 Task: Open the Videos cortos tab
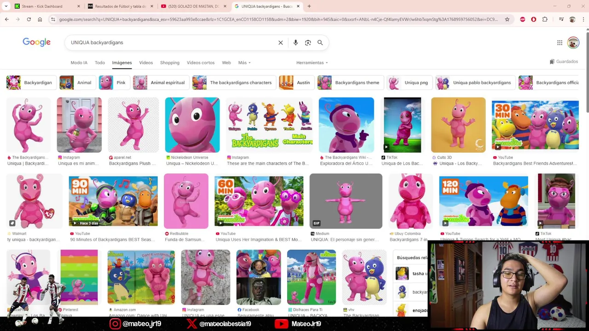click(201, 63)
